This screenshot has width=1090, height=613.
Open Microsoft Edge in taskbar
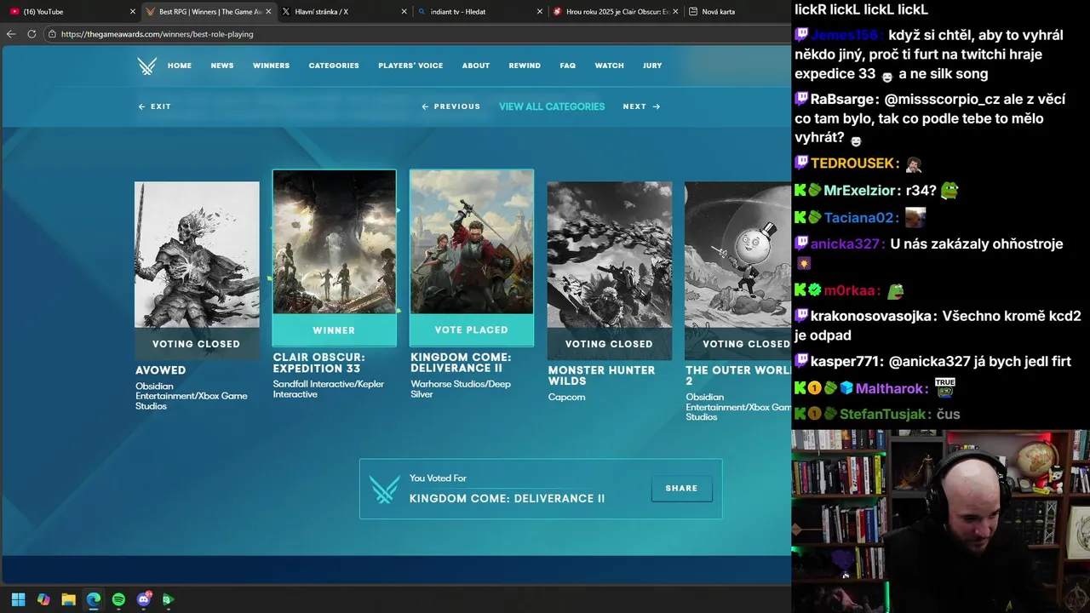pyautogui.click(x=94, y=599)
